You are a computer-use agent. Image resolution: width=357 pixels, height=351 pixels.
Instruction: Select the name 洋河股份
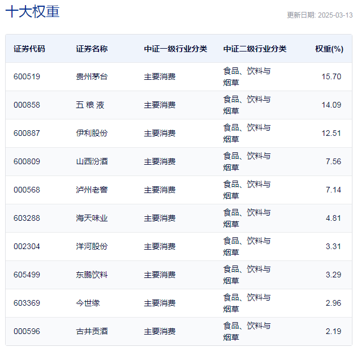92,246
